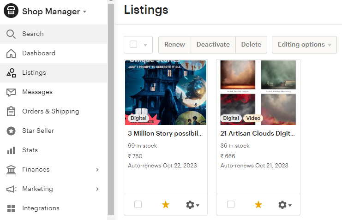Click the Deactivate button
This screenshot has height=220, width=342.
213,45
